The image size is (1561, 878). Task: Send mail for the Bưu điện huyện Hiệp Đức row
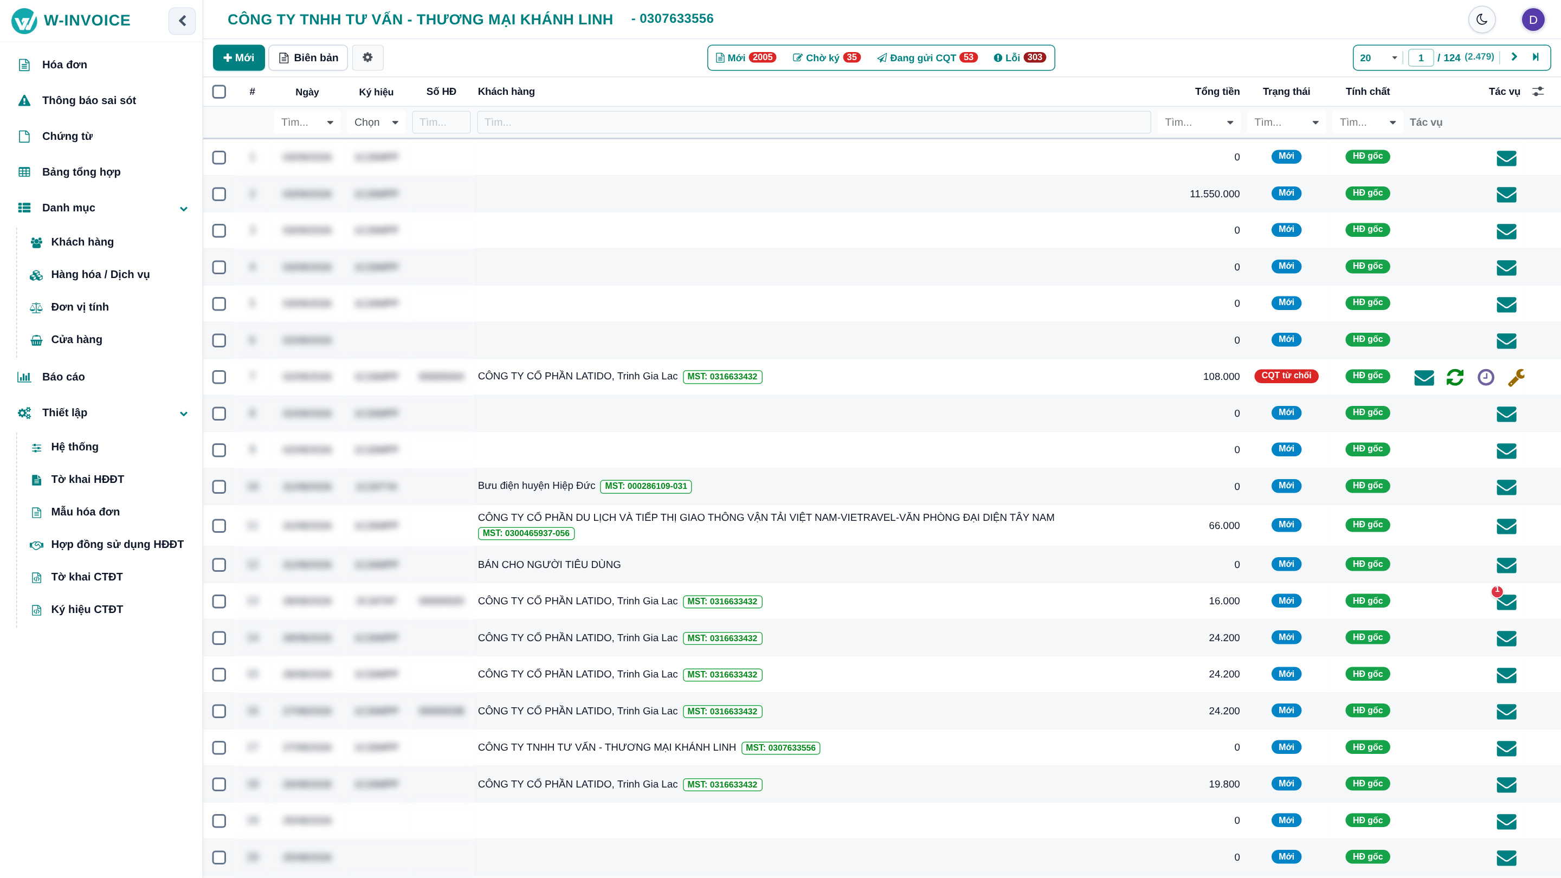click(x=1506, y=487)
